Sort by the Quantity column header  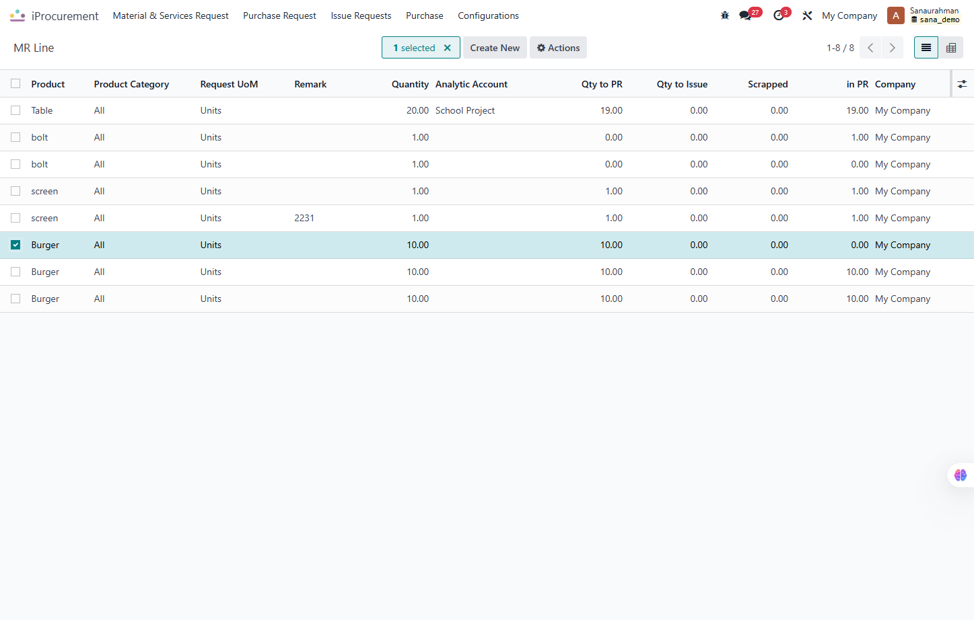[x=410, y=84]
